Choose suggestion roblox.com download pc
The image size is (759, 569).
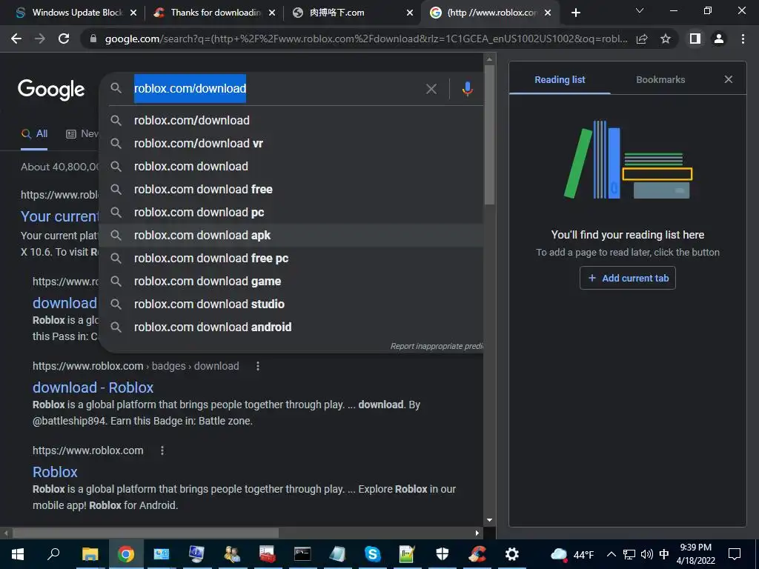pos(291,213)
